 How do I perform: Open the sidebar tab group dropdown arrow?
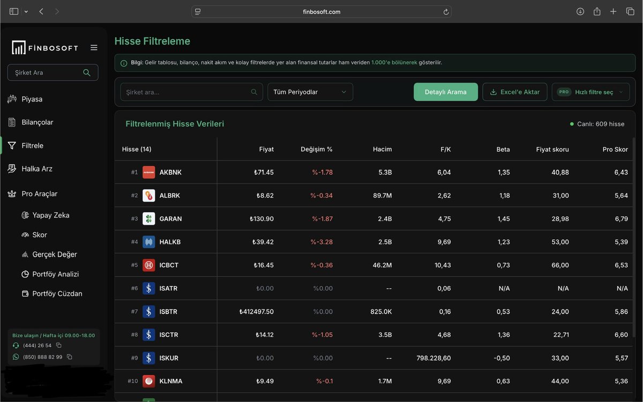(x=26, y=12)
